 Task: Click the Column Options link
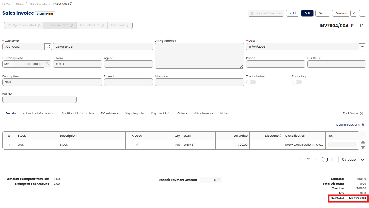pyautogui.click(x=348, y=125)
